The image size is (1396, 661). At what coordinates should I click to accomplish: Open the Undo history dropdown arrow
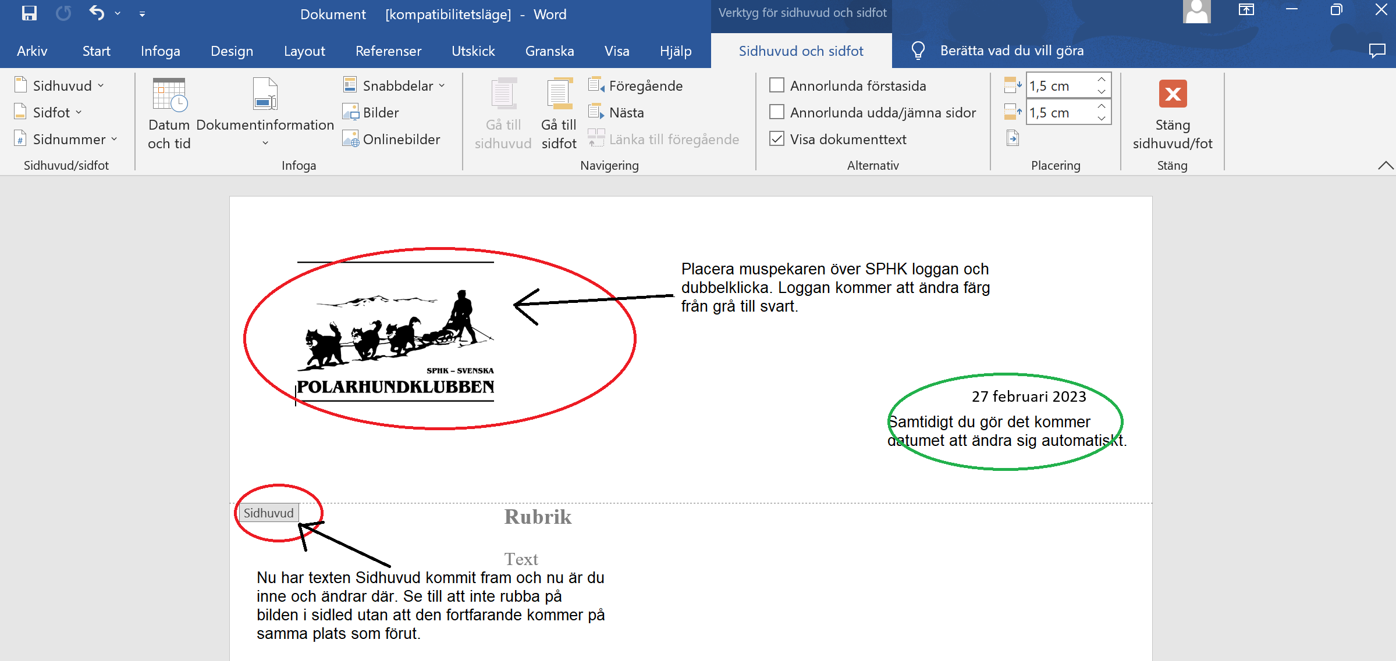pos(118,13)
